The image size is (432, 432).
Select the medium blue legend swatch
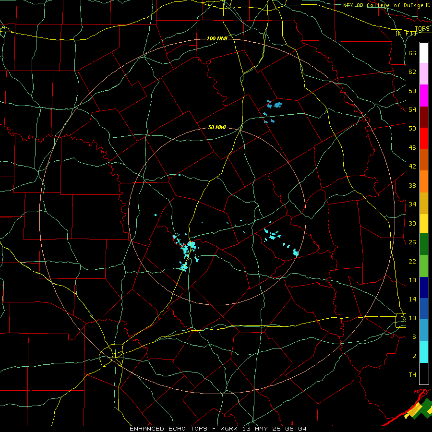424,309
